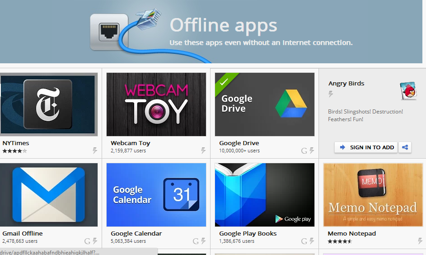Click the offline lightning icon on Google Calendar
426x255 pixels.
[203, 241]
